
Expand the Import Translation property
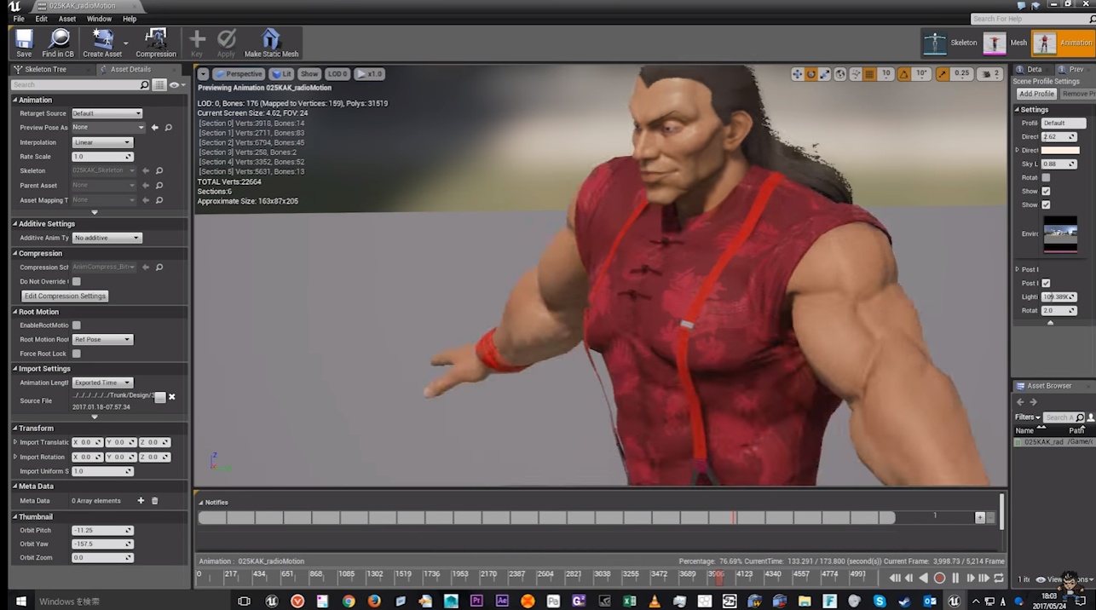[15, 442]
